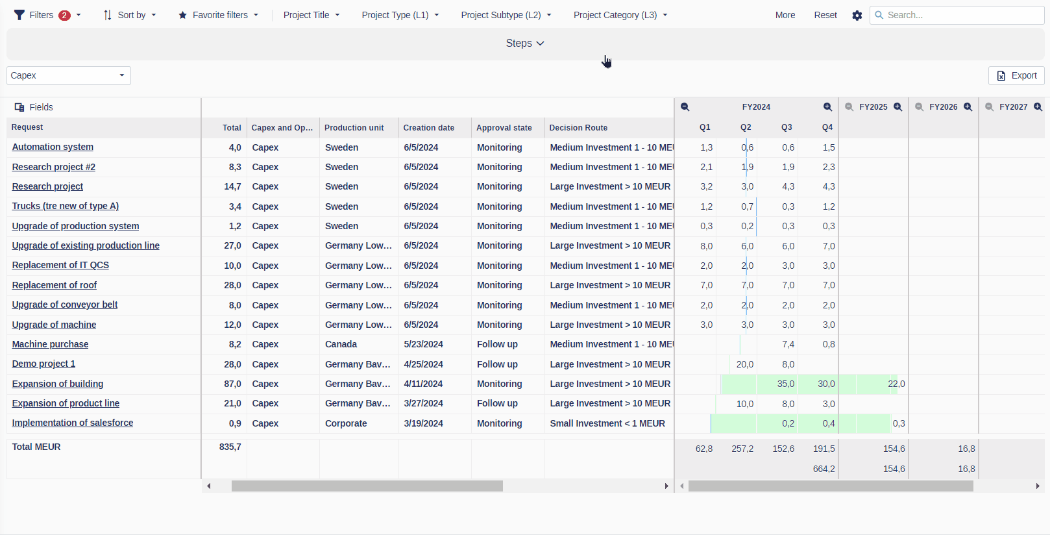Zoom in FY2027 magnifier icon

point(1038,107)
